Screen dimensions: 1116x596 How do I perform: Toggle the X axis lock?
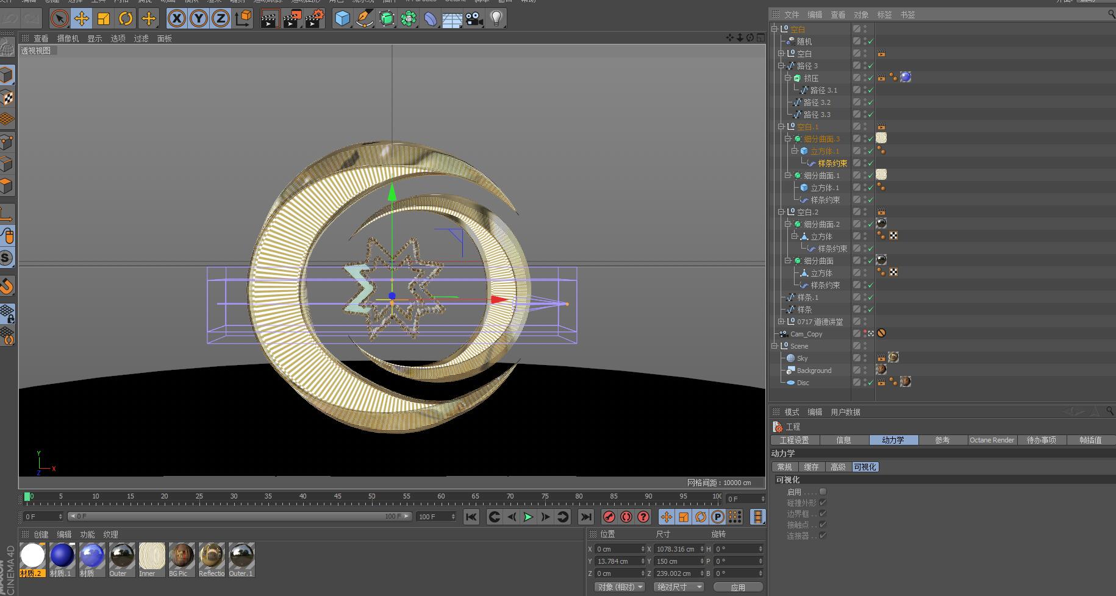[176, 19]
